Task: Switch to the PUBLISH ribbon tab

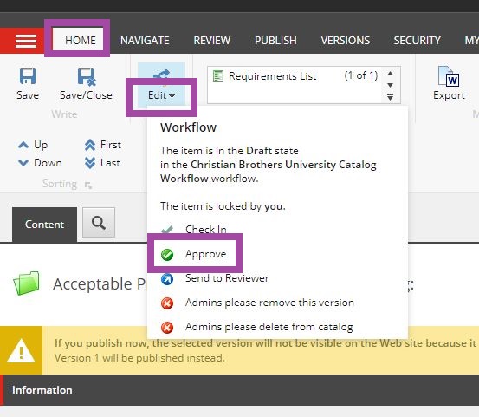Action: 275,41
